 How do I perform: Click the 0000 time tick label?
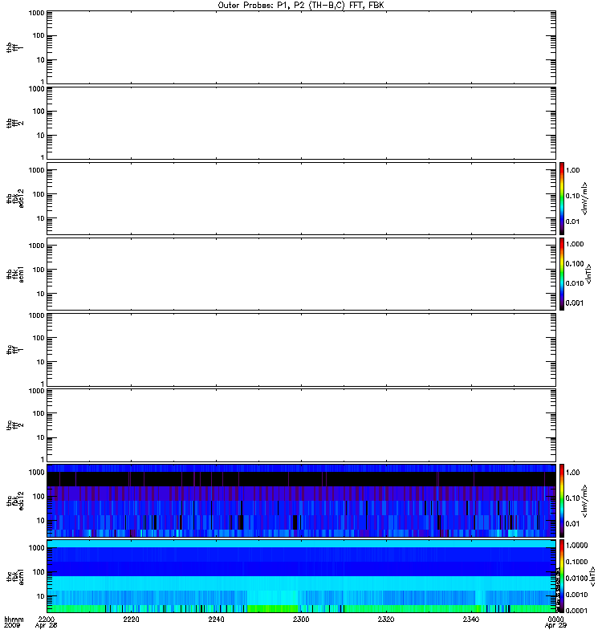[x=555, y=620]
